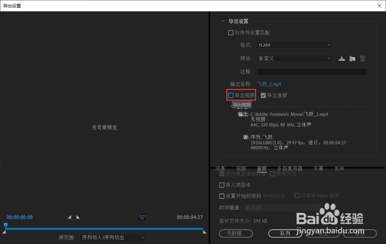The height and width of the screenshot is (244, 386).
Task: Enable the 导出视频 checkbox
Action: pos(231,95)
